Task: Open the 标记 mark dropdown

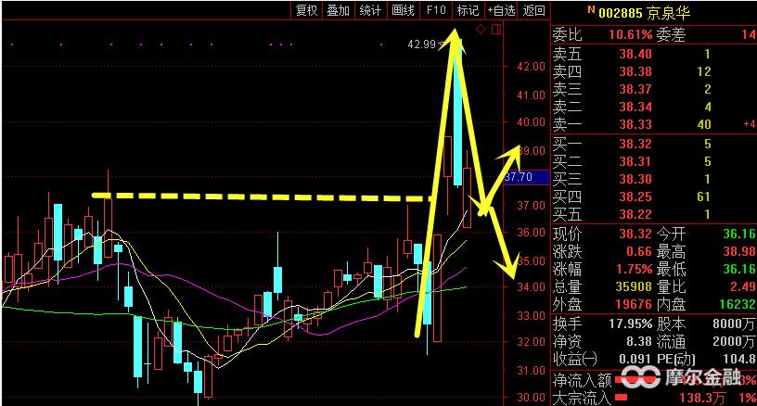Action: coord(467,10)
